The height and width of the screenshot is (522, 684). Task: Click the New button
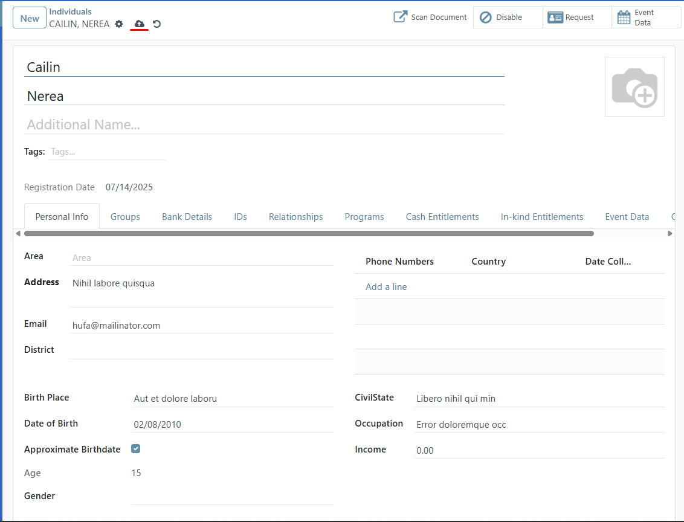tap(29, 18)
